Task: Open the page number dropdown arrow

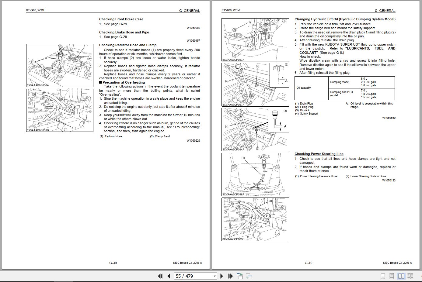Action: pos(214,276)
